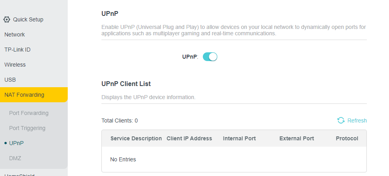Navigate to Port Triggering page
Screen dimensions: 389x176
click(x=27, y=128)
